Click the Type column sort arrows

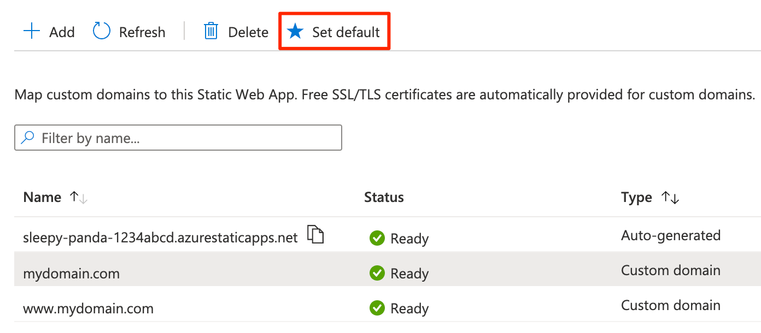(669, 198)
